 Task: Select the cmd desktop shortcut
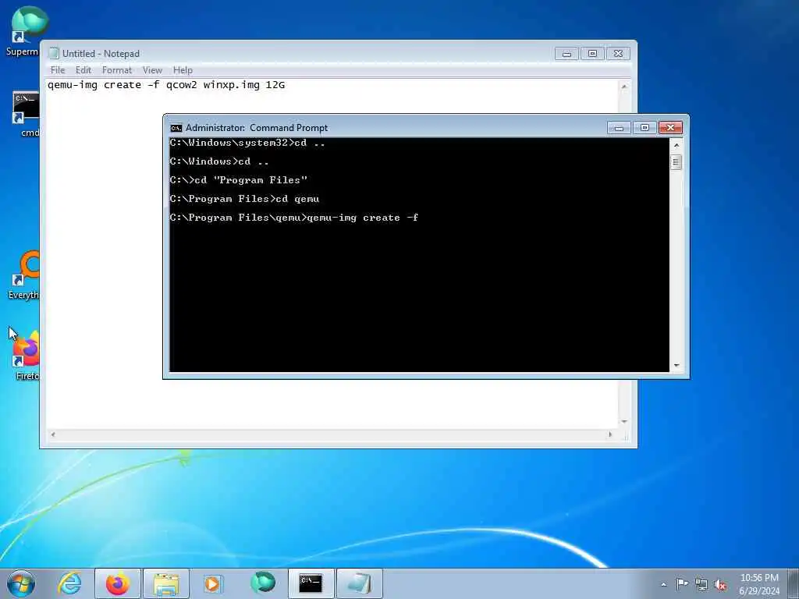tap(26, 114)
